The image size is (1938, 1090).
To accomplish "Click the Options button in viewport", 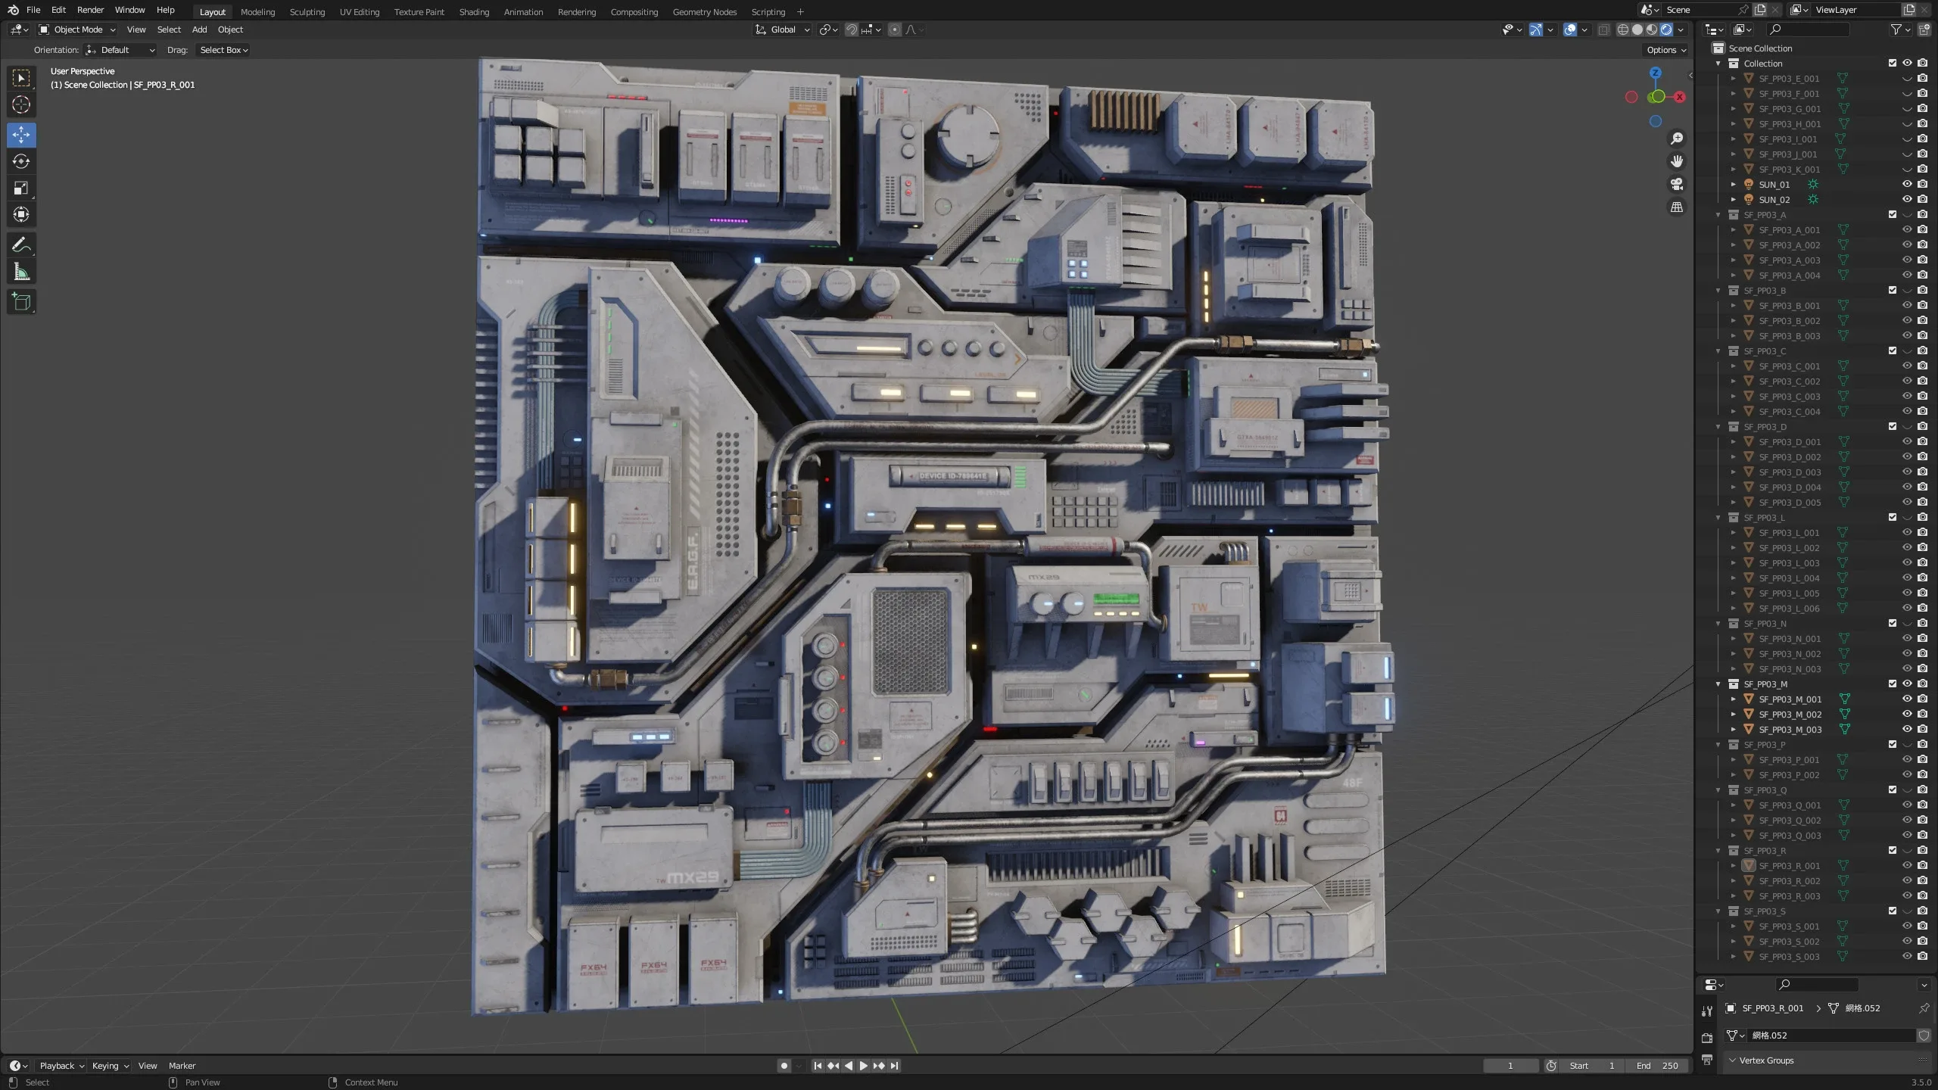I will [1666, 50].
